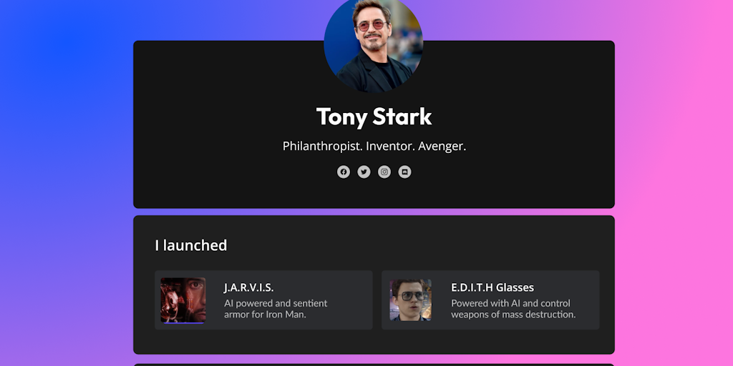This screenshot has width=733, height=366.
Task: Click the word "Philanthropist." in the tagline
Action: pos(321,146)
